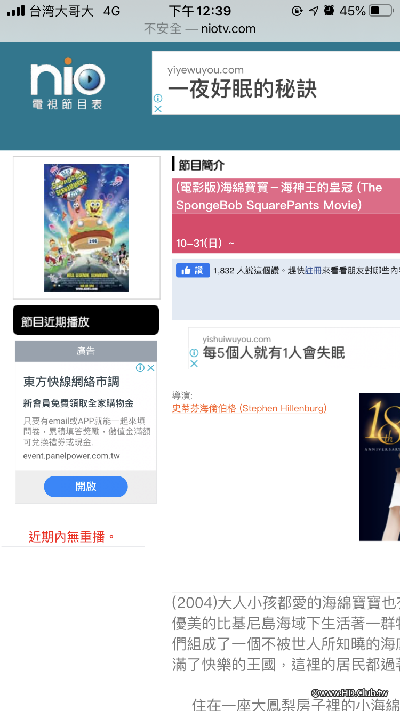Click the Facebook Like thumbs-up button
Image resolution: width=400 pixels, height=711 pixels.
[x=193, y=270]
